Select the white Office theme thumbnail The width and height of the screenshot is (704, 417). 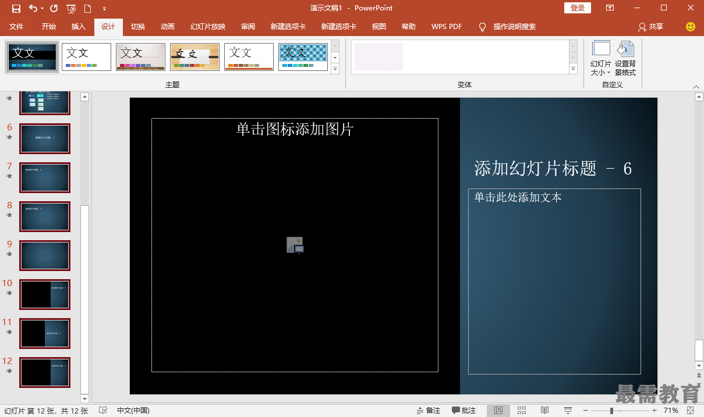click(x=86, y=57)
